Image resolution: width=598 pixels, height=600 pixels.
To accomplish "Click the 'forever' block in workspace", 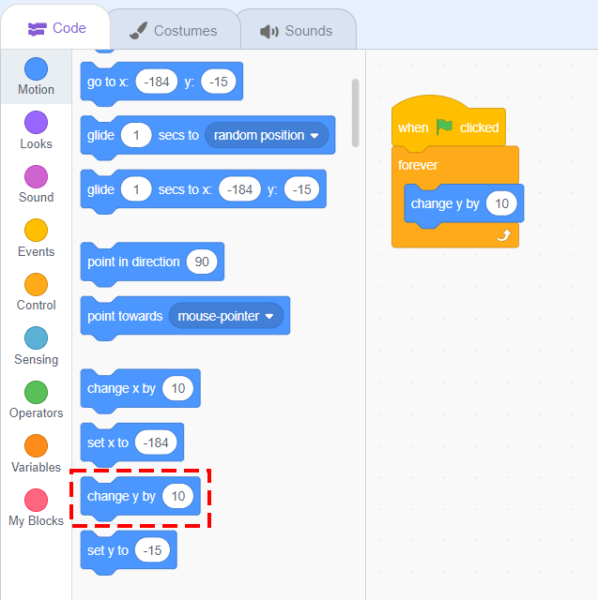I will coord(418,165).
